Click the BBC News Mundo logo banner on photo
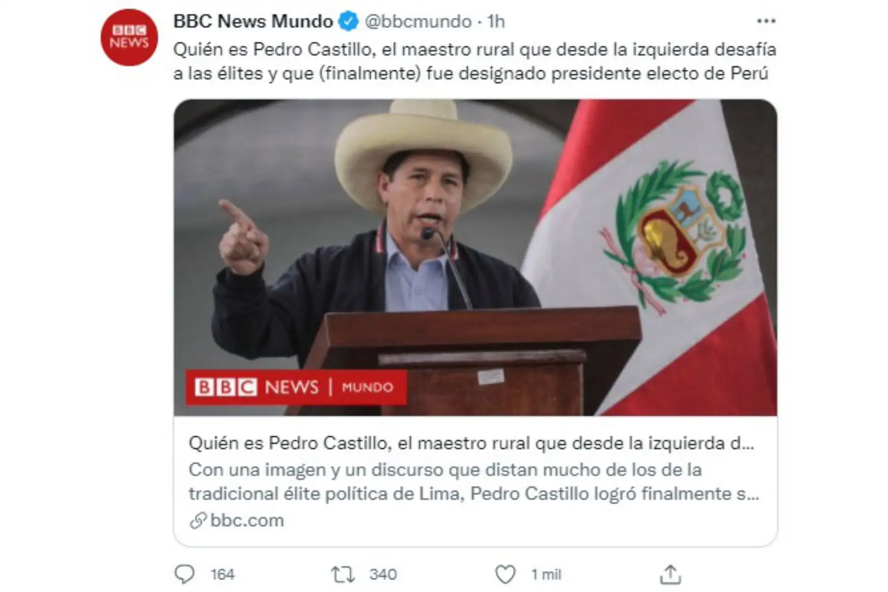This screenshot has width=888, height=592. [x=296, y=387]
